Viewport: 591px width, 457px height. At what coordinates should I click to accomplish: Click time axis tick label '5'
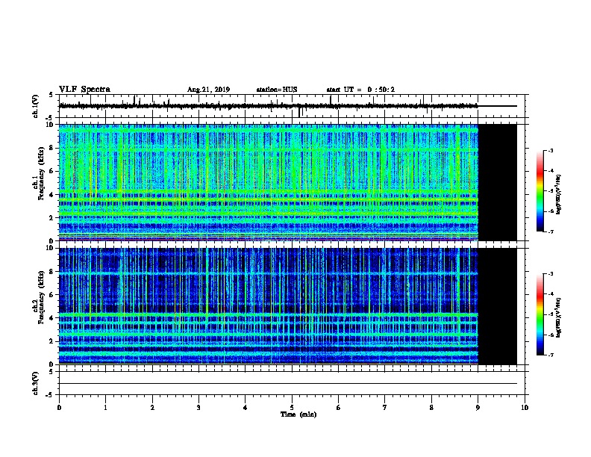coord(292,408)
